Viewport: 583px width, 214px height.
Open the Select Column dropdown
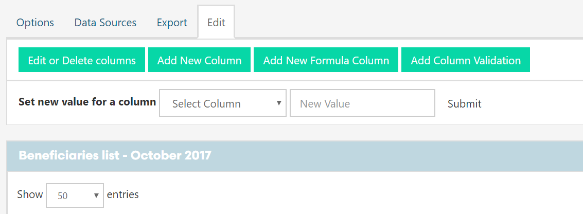tap(222, 103)
